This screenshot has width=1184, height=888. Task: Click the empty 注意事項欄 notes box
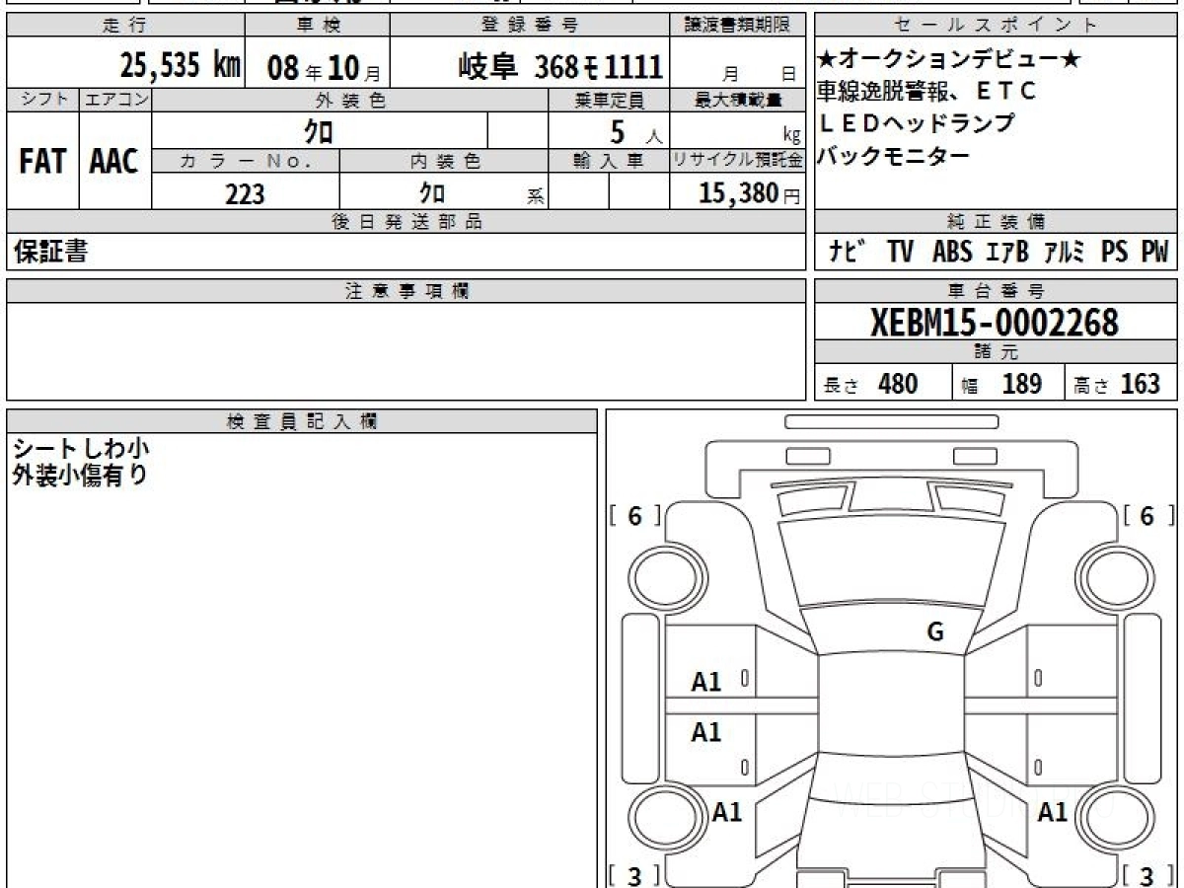[x=406, y=350]
